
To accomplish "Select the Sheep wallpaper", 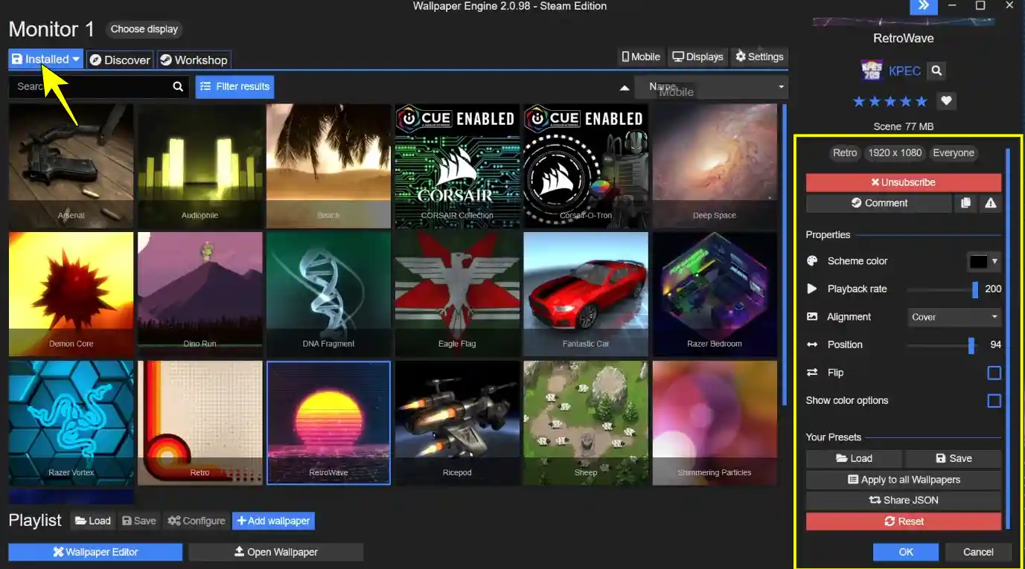I will pyautogui.click(x=586, y=423).
